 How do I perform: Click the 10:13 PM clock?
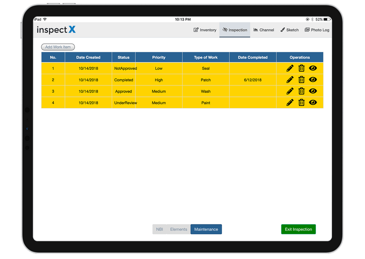(183, 19)
